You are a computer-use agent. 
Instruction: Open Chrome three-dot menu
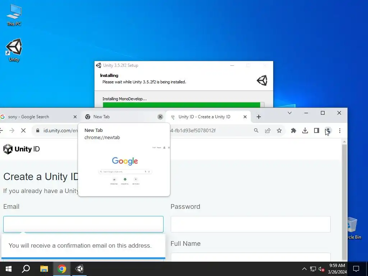340,130
